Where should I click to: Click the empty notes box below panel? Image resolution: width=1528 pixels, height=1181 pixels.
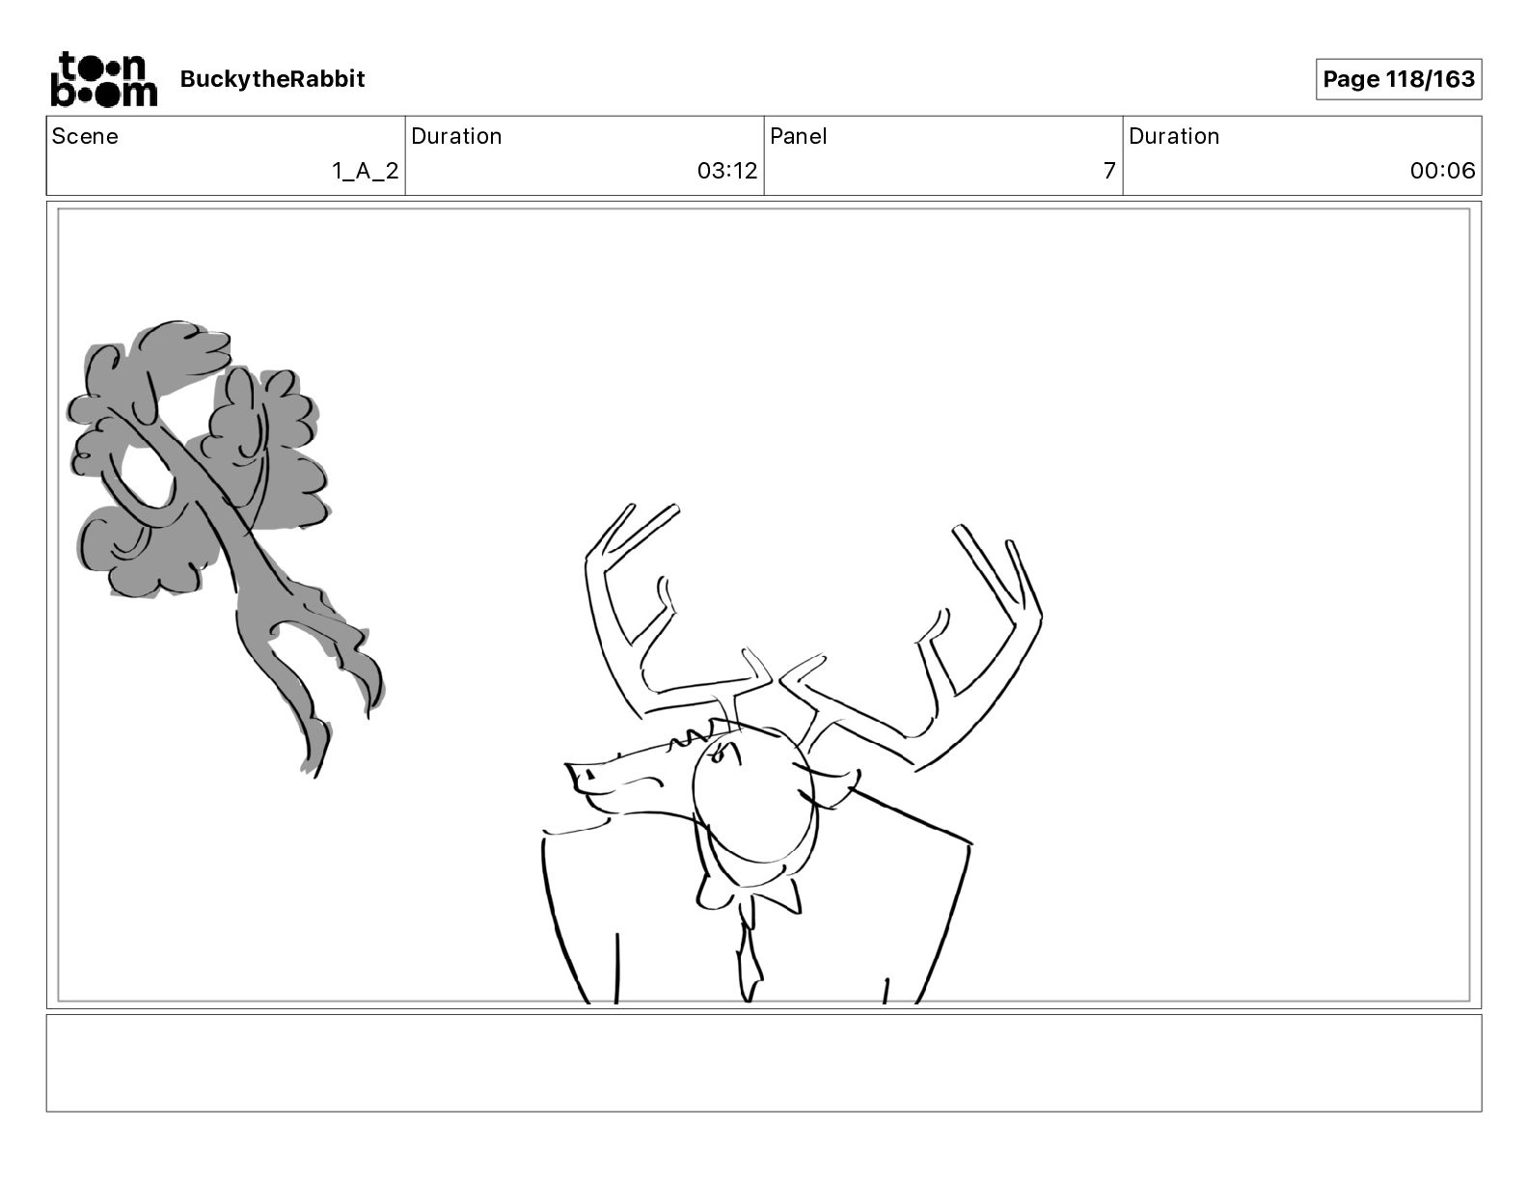764,1062
